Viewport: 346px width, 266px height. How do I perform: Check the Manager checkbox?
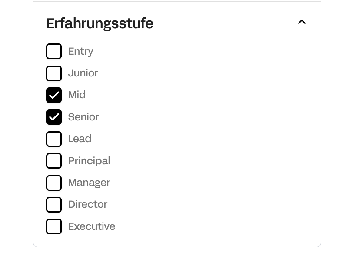pos(54,183)
